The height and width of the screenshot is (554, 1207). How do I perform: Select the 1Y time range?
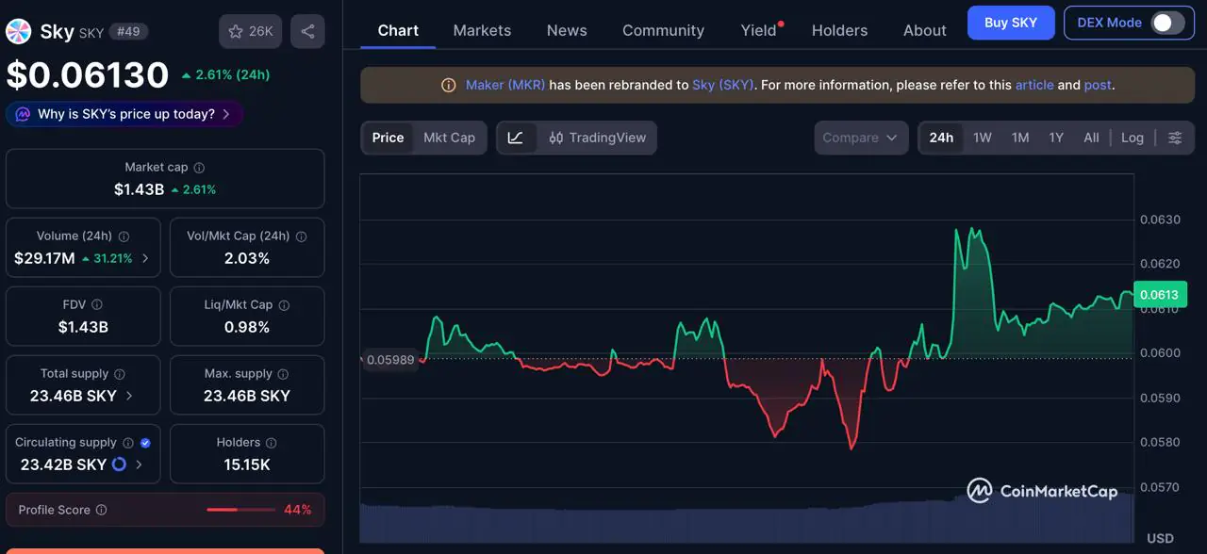click(1056, 138)
